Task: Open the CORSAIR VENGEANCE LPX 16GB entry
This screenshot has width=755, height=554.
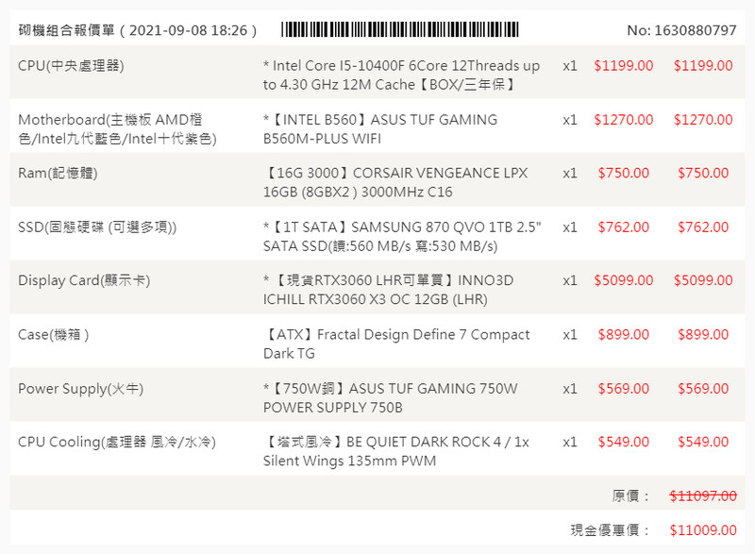Action: click(x=395, y=183)
